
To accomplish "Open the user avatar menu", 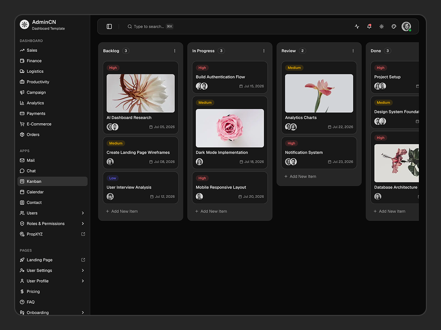I will click(x=406, y=26).
